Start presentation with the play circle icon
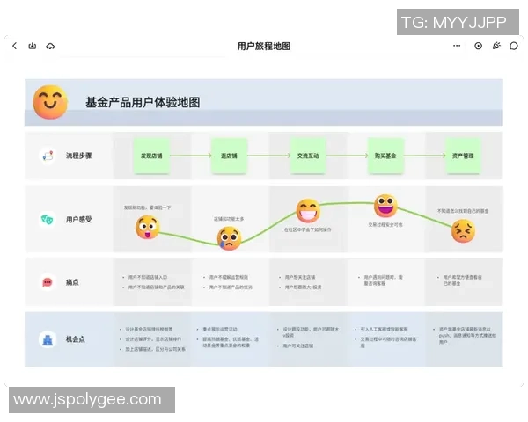The height and width of the screenshot is (422, 528). click(478, 46)
